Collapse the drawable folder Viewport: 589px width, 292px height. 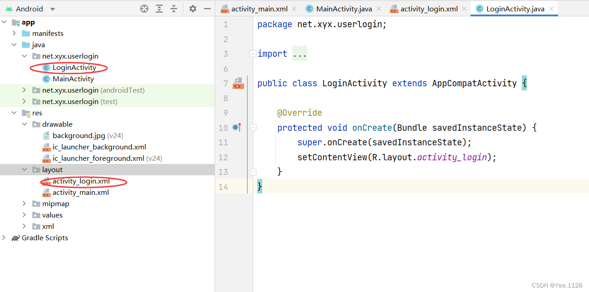pyautogui.click(x=25, y=124)
